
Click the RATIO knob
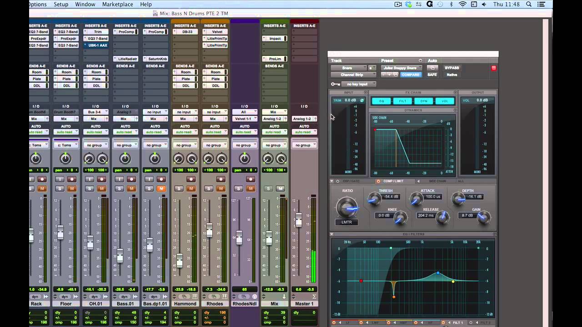(x=347, y=207)
